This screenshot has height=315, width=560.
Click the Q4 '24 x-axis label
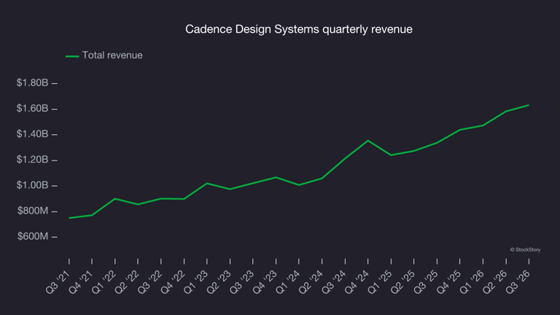(x=357, y=282)
